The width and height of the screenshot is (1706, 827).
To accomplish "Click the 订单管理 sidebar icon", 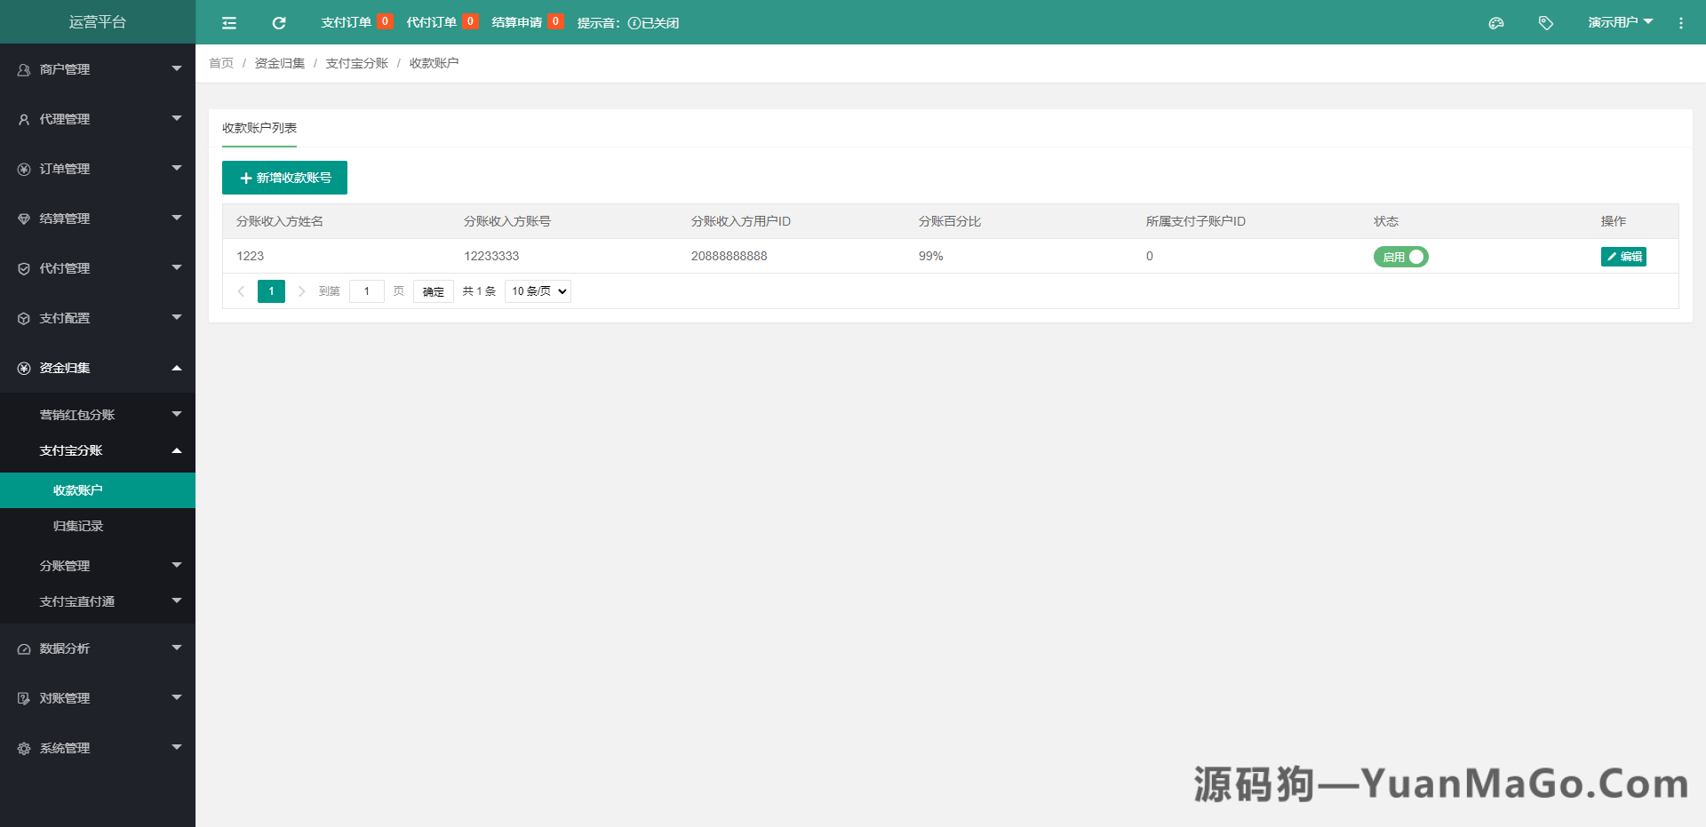I will [23, 168].
